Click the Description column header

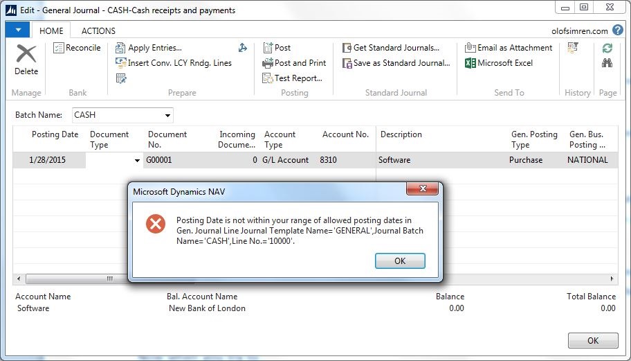click(x=401, y=134)
